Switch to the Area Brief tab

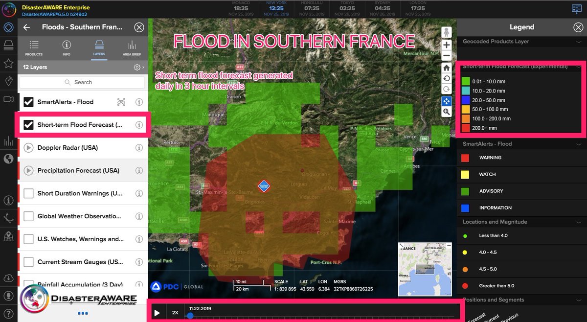pyautogui.click(x=132, y=48)
